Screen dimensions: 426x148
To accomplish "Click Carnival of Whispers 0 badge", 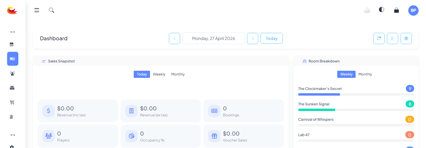I will click(410, 119).
